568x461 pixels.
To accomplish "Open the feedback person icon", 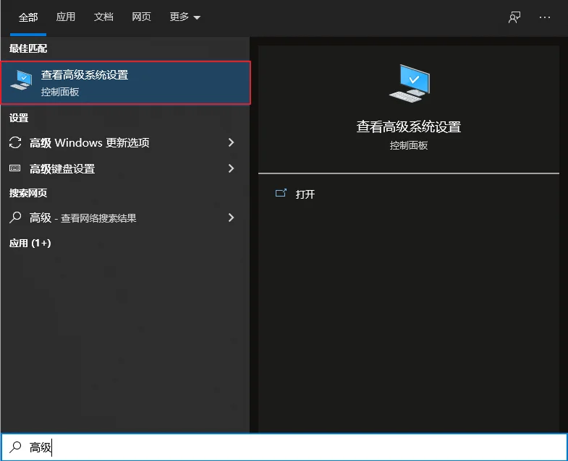I will 514,17.
